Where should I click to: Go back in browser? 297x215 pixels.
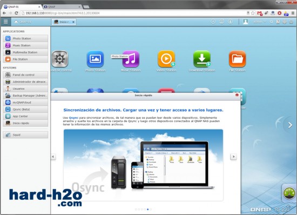(x=4, y=13)
